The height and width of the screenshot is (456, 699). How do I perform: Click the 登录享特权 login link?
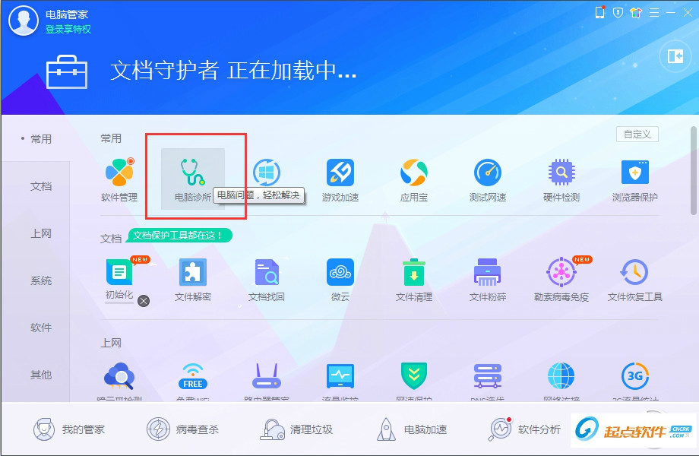pos(68,30)
